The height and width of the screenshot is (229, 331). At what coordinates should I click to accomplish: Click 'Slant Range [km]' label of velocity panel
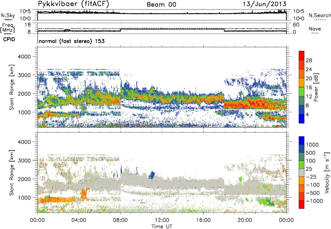click(12, 173)
